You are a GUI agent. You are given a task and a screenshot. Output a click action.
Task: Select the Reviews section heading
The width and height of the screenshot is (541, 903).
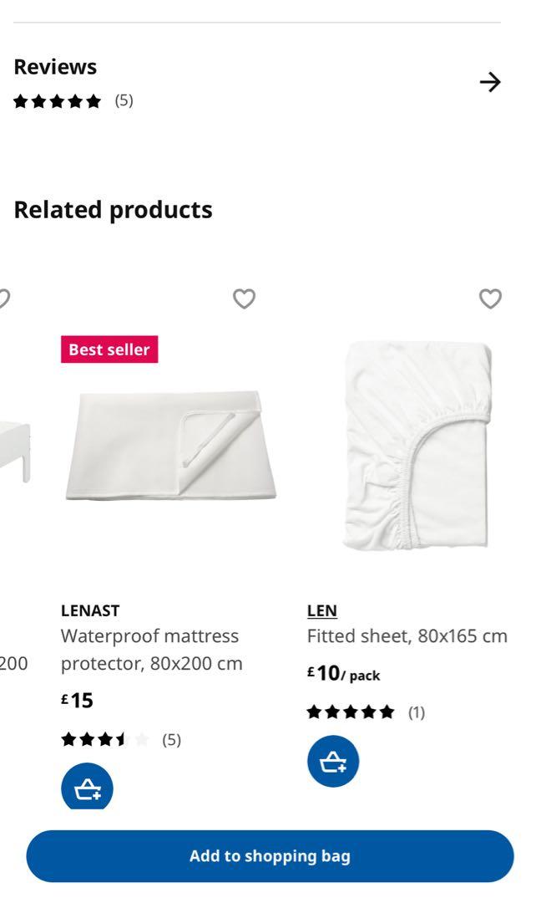point(55,66)
